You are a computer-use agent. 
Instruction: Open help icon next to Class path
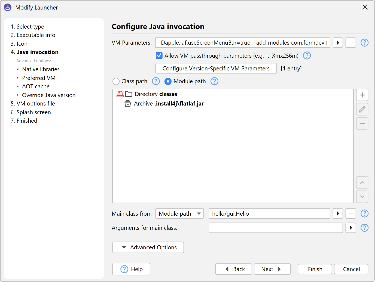(156, 81)
